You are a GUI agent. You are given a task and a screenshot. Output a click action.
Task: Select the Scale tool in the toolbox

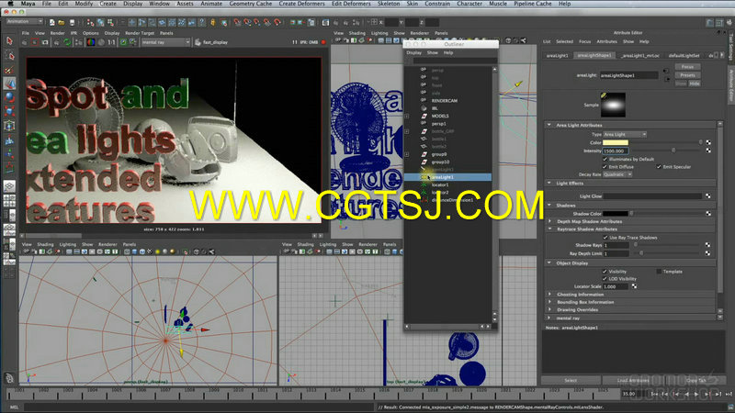[x=9, y=111]
